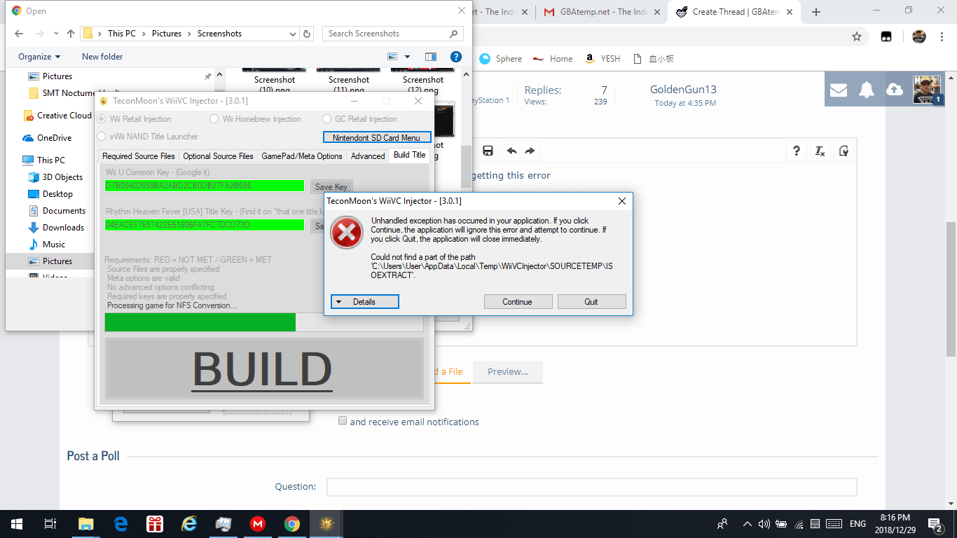Click the Wii U Common Key field

(205, 186)
